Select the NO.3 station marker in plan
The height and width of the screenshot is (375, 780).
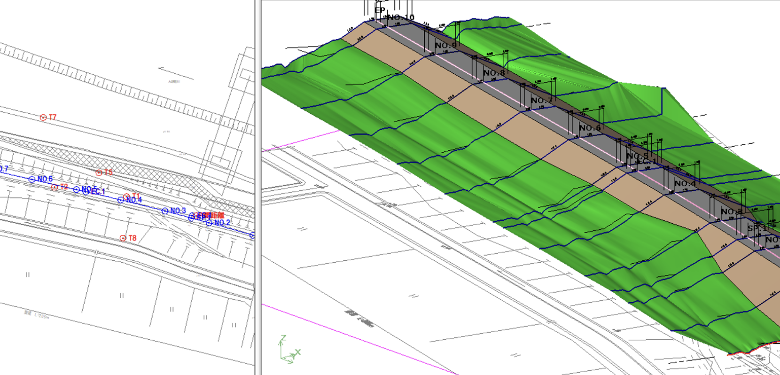[165, 211]
